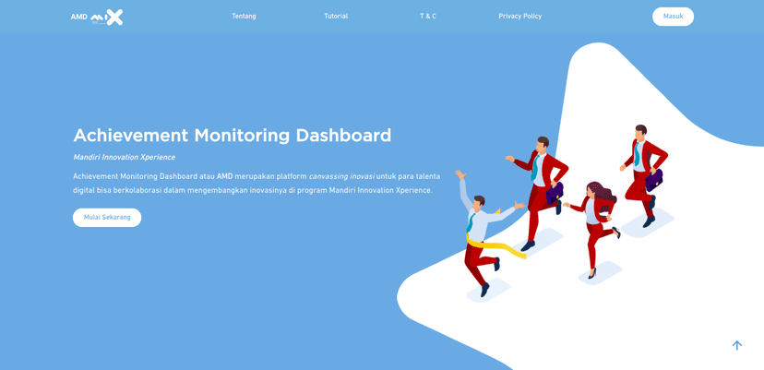Click the AMD logo text in header
The image size is (764, 370).
point(78,17)
